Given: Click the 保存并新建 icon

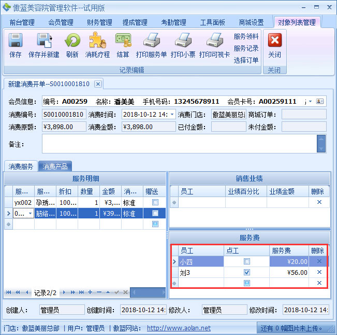Looking at the screenshot, I should 45,40.
